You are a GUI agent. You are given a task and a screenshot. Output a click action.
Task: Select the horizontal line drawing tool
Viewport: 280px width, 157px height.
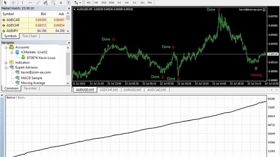30,3
